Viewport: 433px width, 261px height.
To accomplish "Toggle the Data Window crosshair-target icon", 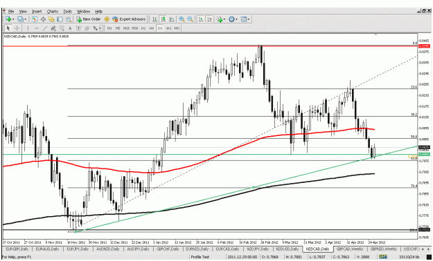I will pyautogui.click(x=43, y=19).
